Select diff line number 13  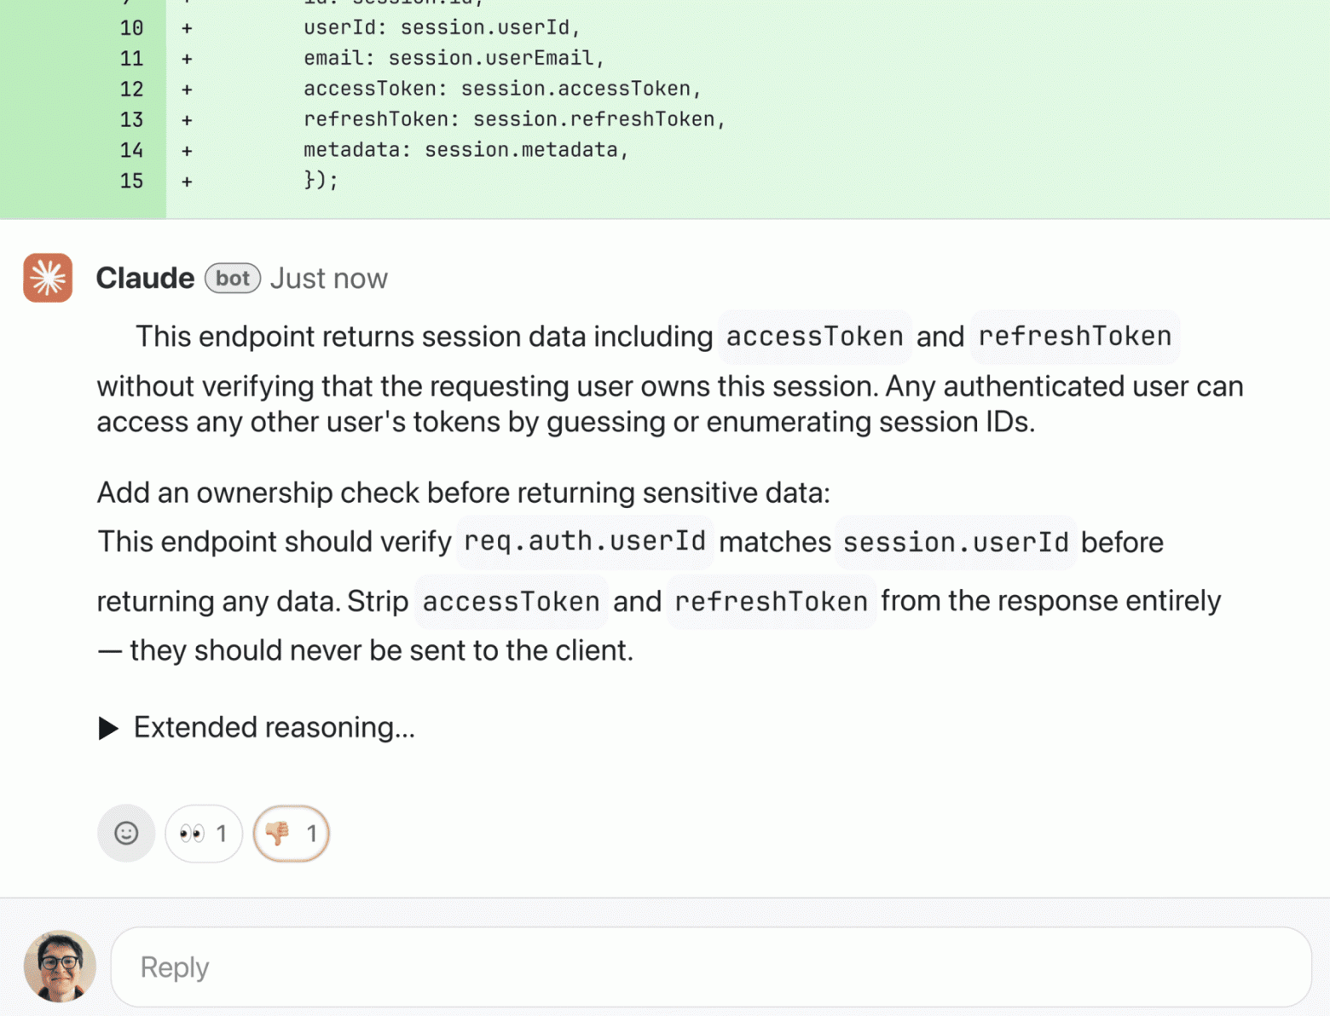pos(131,120)
